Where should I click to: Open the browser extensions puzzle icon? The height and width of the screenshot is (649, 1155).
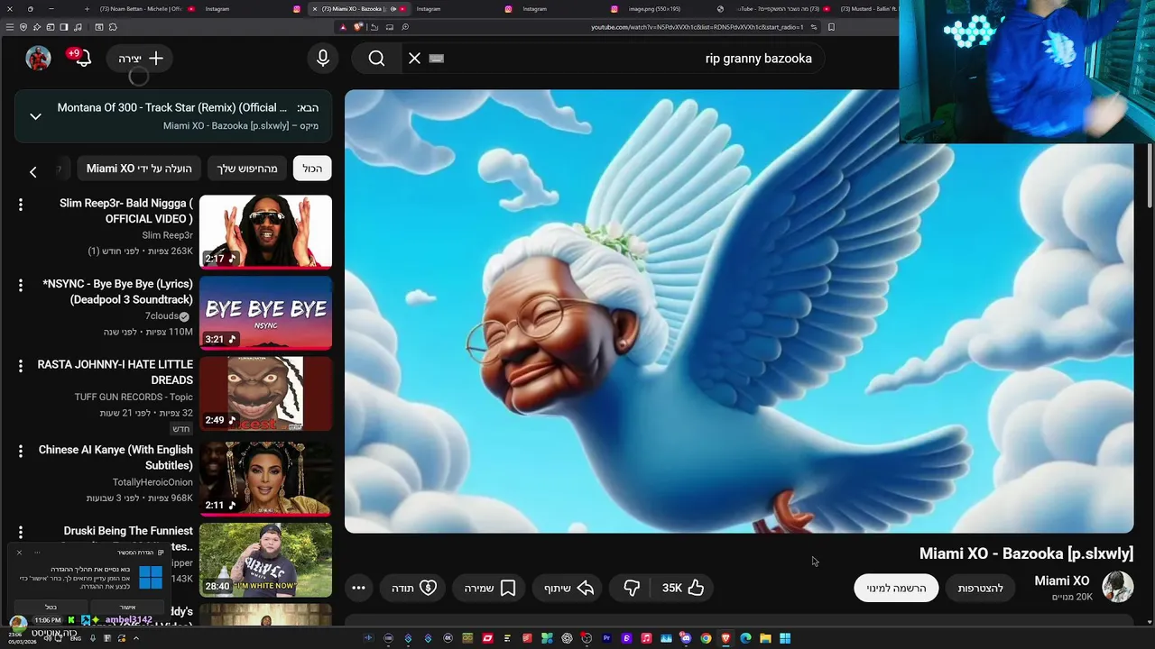[113, 27]
